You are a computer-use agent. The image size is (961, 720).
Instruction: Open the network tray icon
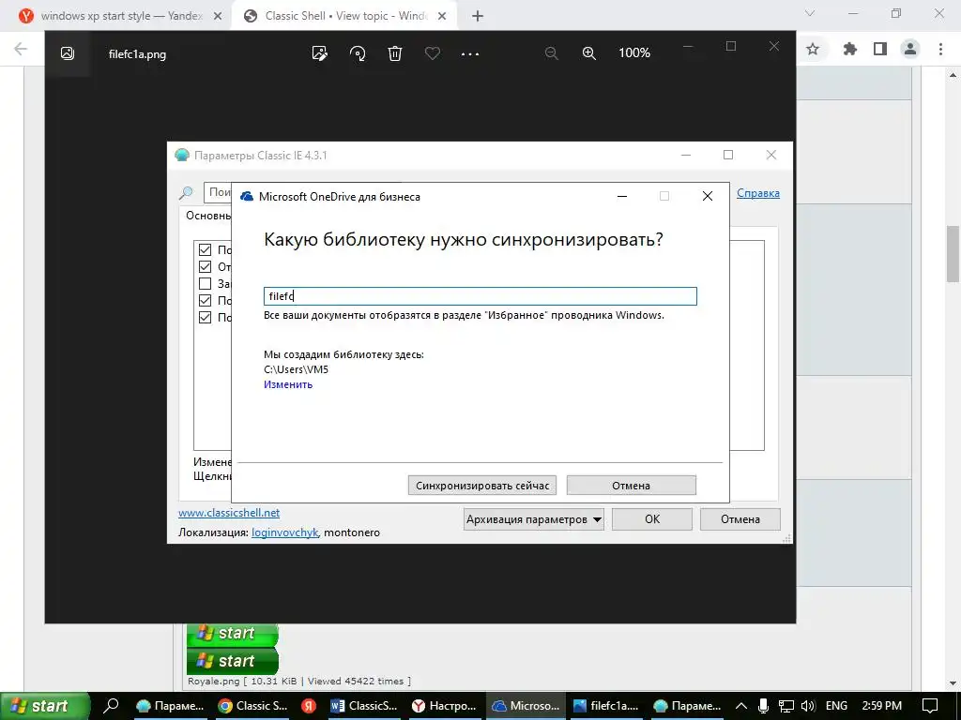786,706
